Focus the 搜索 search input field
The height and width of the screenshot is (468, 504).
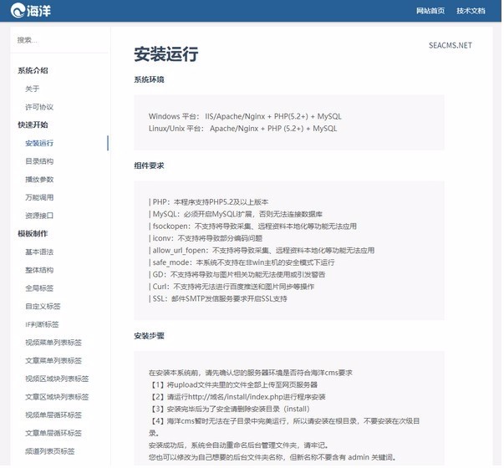tap(60, 40)
